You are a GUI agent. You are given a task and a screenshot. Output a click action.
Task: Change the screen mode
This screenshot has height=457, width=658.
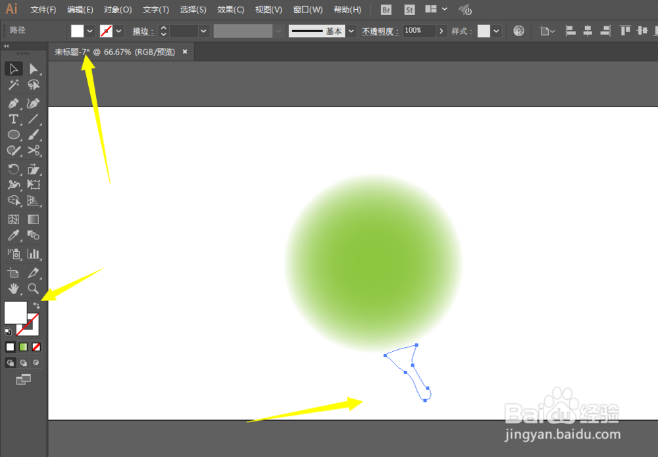tap(24, 380)
